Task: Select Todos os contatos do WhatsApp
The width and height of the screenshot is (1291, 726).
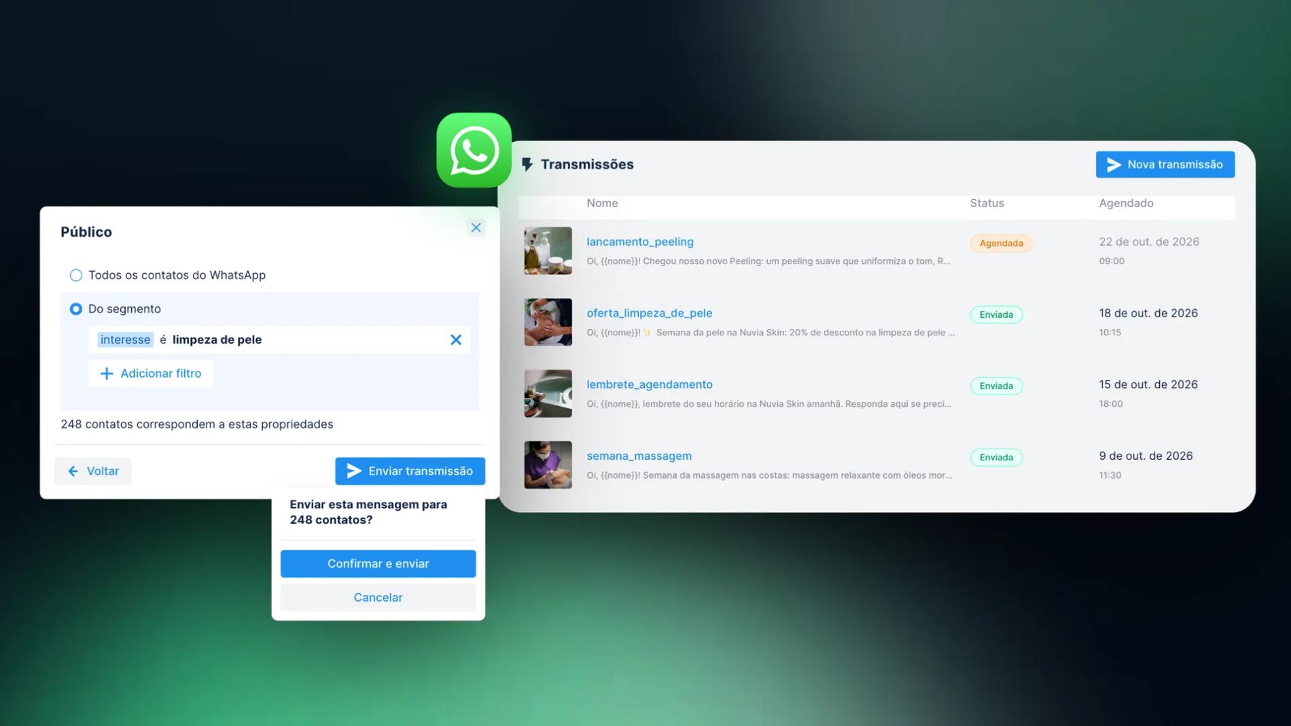Action: (x=76, y=275)
